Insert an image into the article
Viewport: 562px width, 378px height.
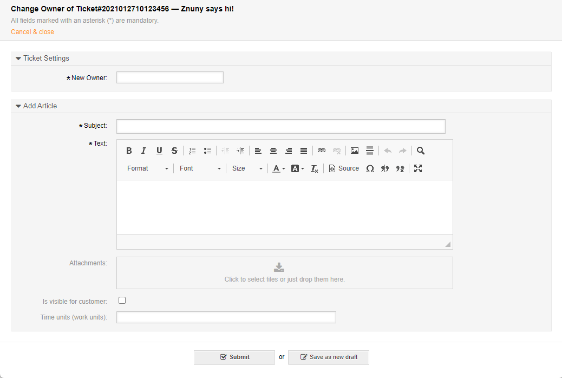click(355, 151)
